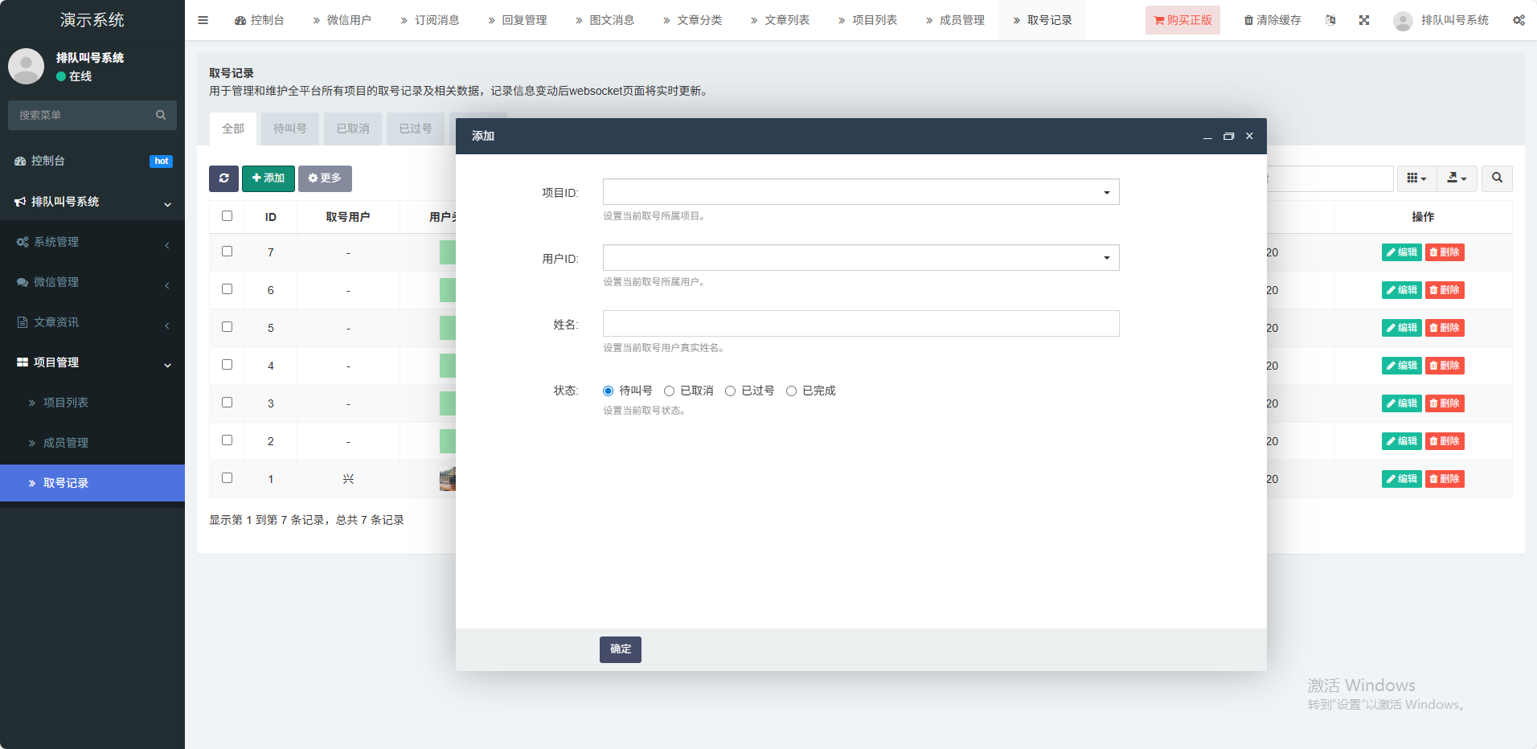Switch to the 待叫号 tab
The image size is (1537, 749).
[289, 129]
